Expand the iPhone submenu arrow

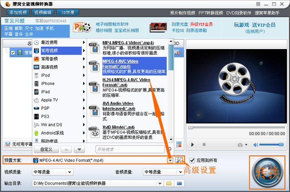click(84, 83)
